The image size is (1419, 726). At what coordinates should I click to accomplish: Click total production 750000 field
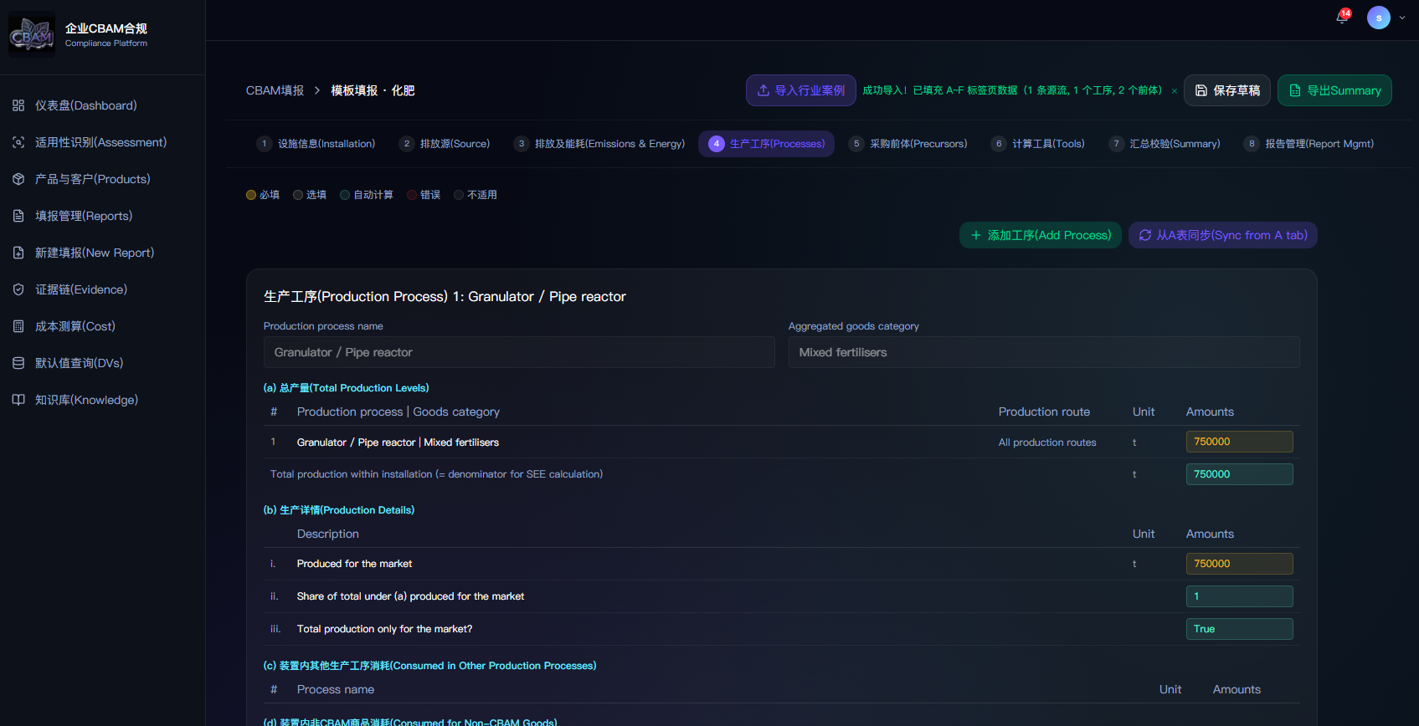(1239, 474)
